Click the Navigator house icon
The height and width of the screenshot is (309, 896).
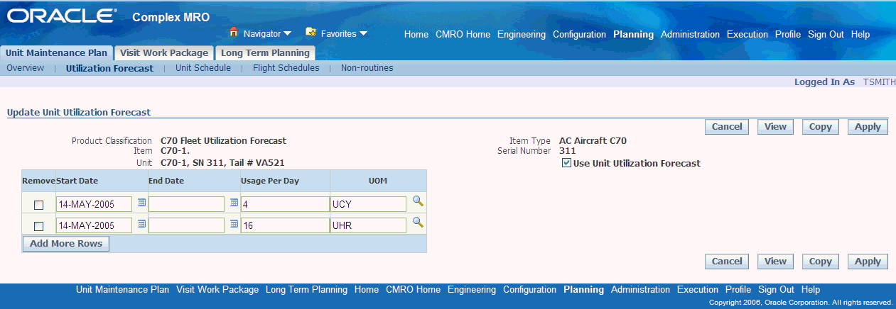click(x=233, y=33)
